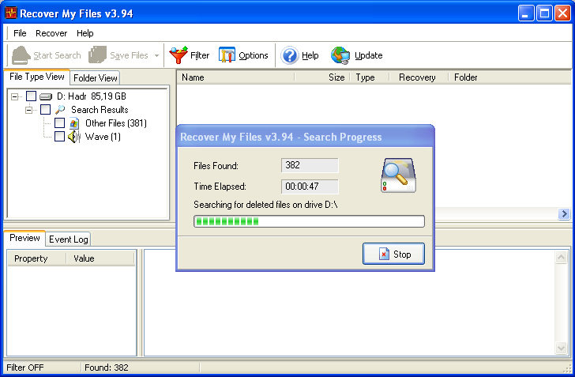The height and width of the screenshot is (377, 575).
Task: Select the Search Results tree item
Action: (100, 110)
